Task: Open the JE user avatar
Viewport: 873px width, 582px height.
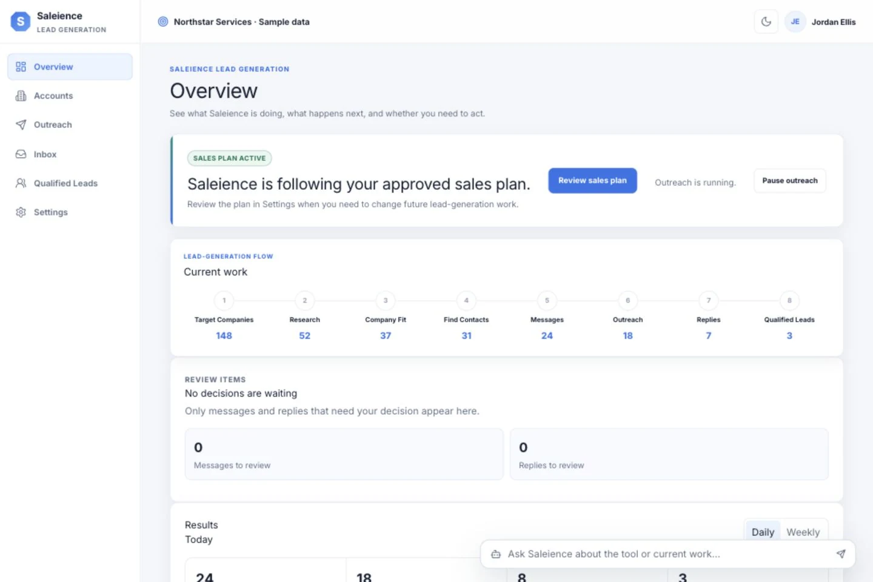Action: coord(795,22)
